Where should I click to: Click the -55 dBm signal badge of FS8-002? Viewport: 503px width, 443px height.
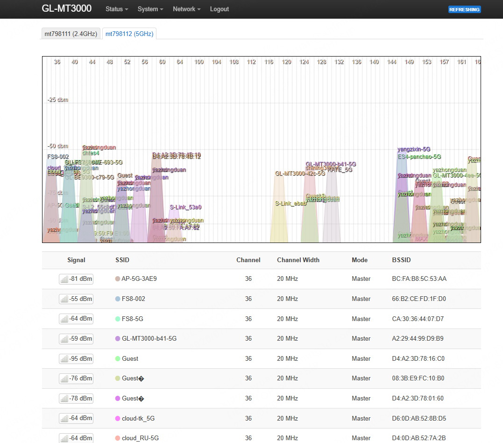click(x=76, y=299)
